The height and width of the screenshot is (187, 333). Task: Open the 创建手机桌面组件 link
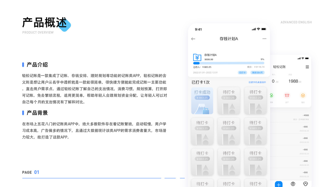point(257,82)
